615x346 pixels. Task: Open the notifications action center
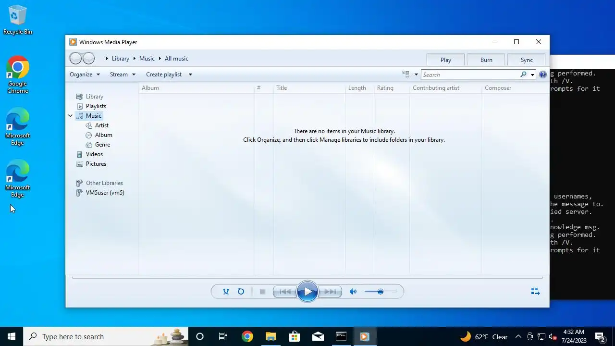coord(600,336)
